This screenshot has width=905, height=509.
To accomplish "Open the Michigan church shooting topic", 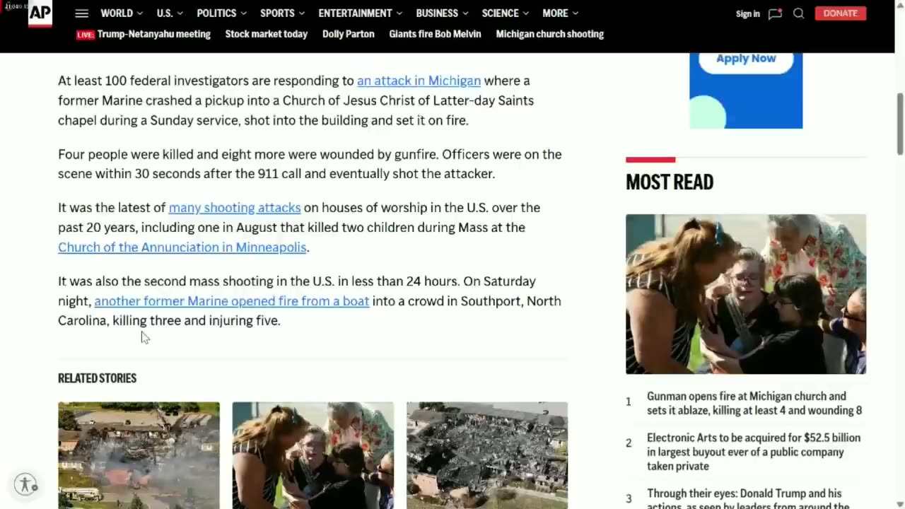I will pos(550,34).
